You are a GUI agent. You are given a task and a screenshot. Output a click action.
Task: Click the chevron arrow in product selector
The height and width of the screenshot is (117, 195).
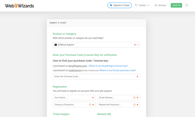[138, 45]
